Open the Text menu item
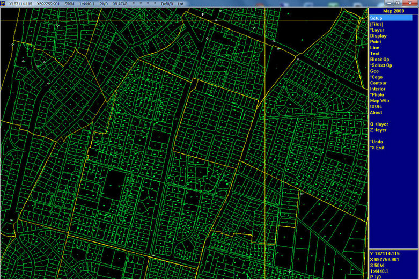The image size is (419, 279). [374, 54]
